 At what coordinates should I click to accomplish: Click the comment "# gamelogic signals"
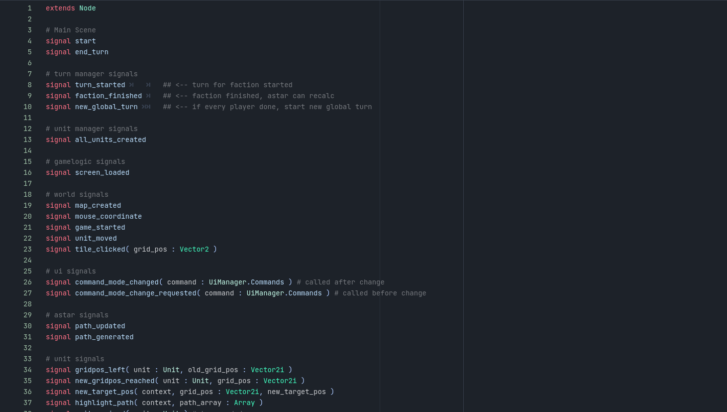pos(86,161)
